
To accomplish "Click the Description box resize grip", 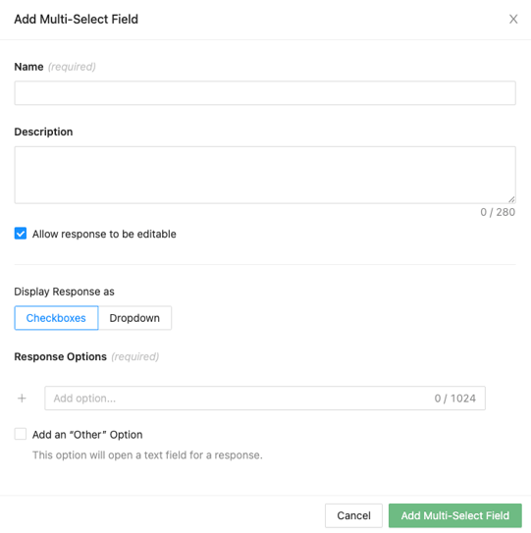I will (x=511, y=199).
